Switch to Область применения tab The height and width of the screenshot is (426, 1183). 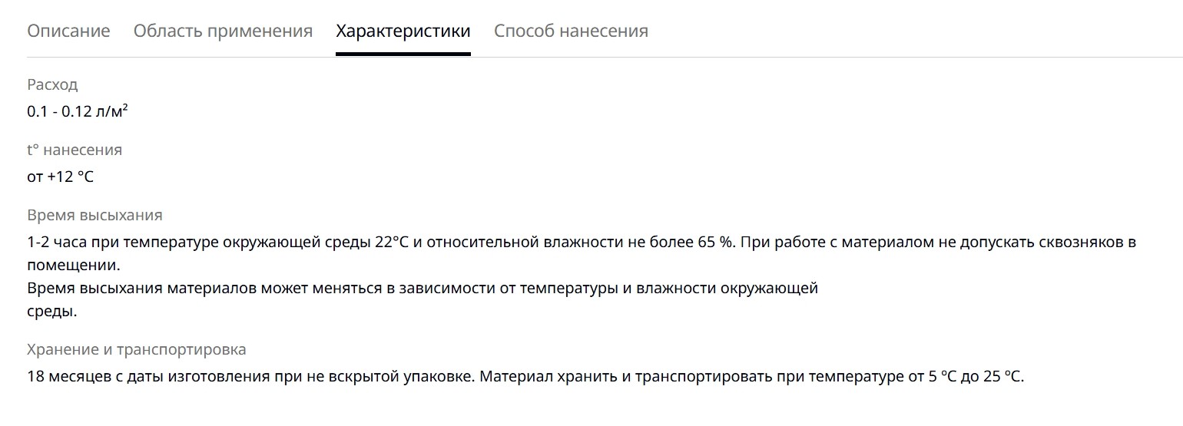point(223,31)
